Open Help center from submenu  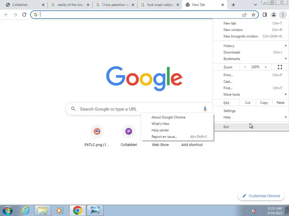point(177,130)
